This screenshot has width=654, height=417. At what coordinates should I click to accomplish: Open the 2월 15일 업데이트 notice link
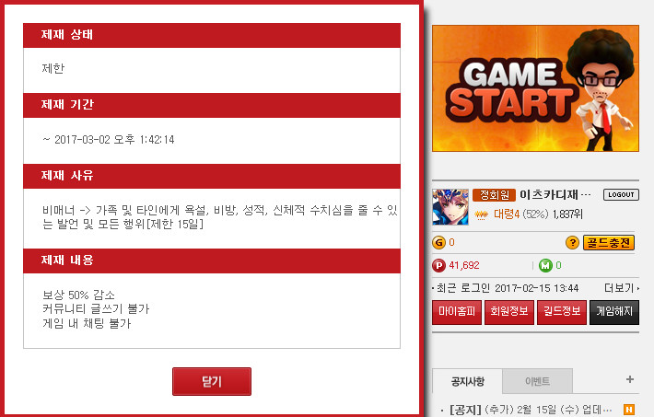tap(531, 410)
